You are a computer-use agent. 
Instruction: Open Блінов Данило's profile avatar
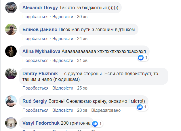pos(11,29)
